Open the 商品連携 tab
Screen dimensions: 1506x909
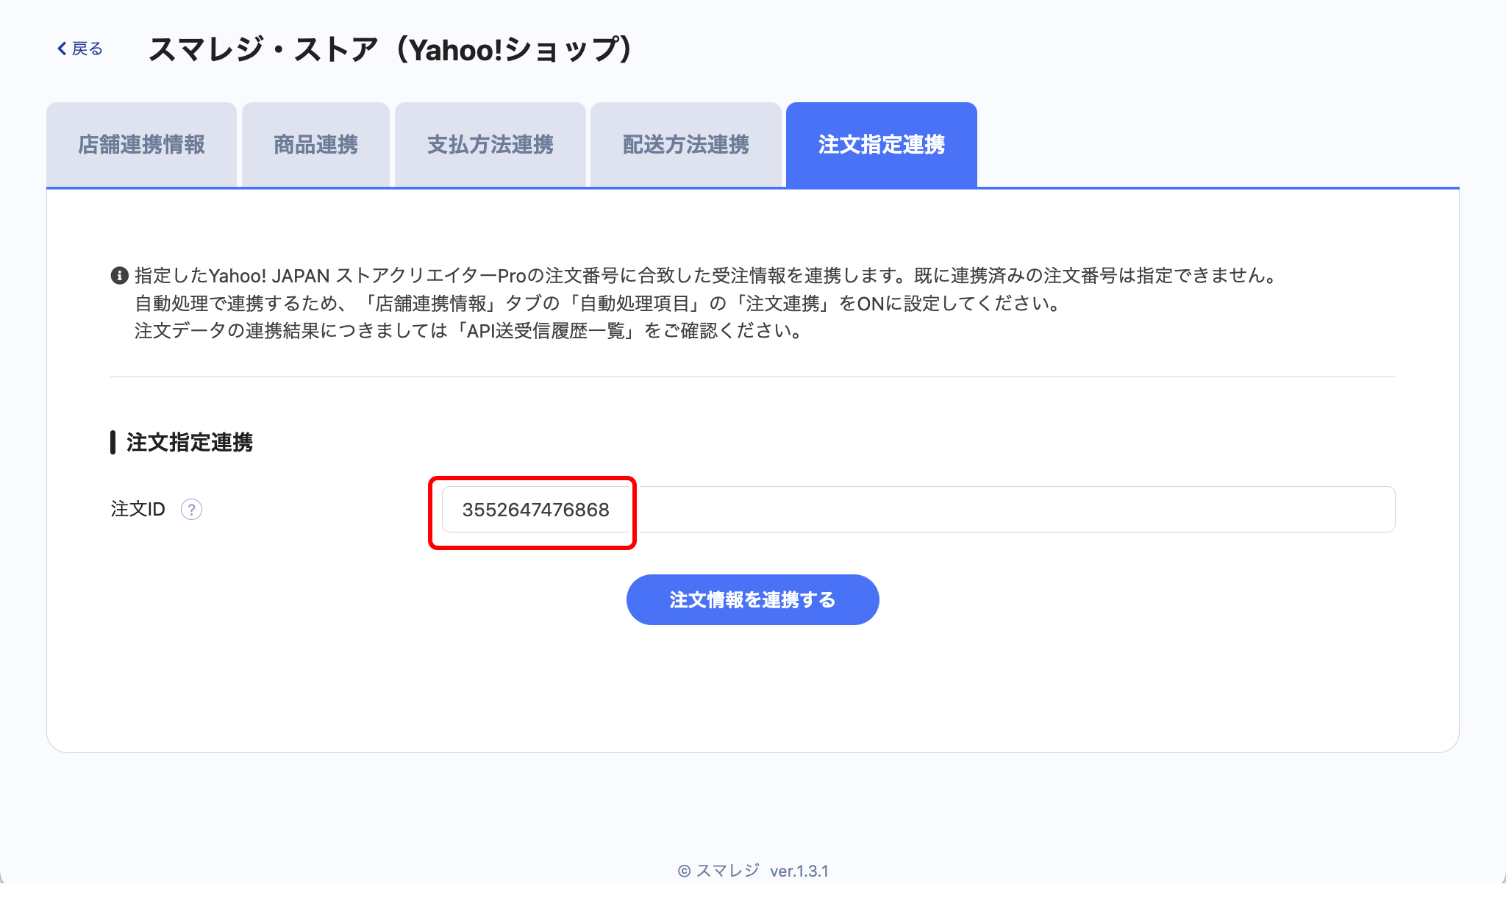coord(315,145)
